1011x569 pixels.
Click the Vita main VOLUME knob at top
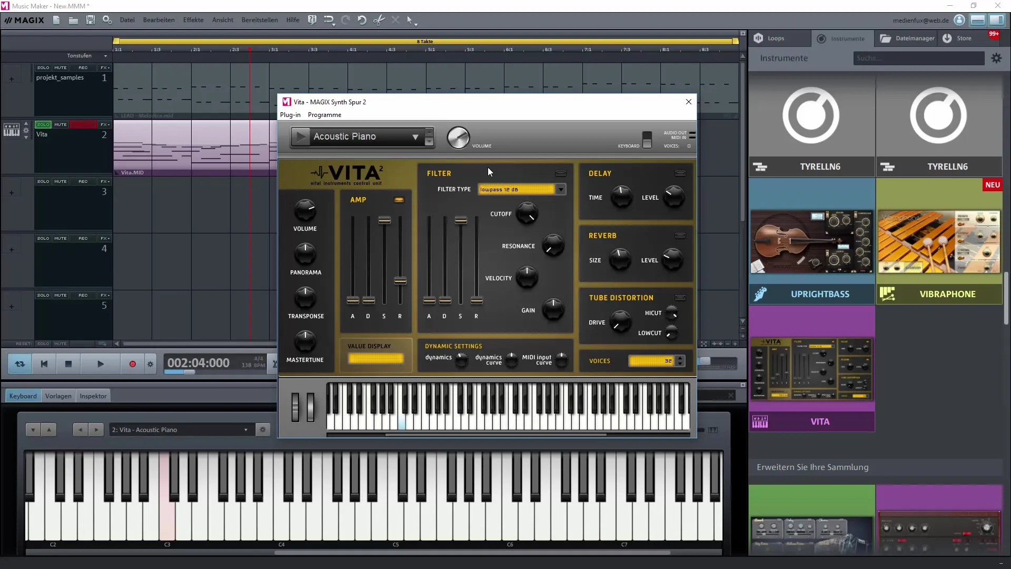pyautogui.click(x=458, y=138)
